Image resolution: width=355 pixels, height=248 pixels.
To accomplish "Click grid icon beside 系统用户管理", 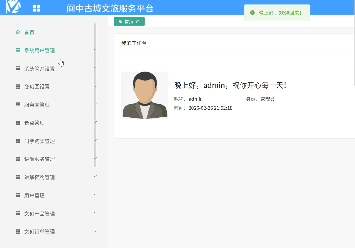I will click(x=18, y=50).
